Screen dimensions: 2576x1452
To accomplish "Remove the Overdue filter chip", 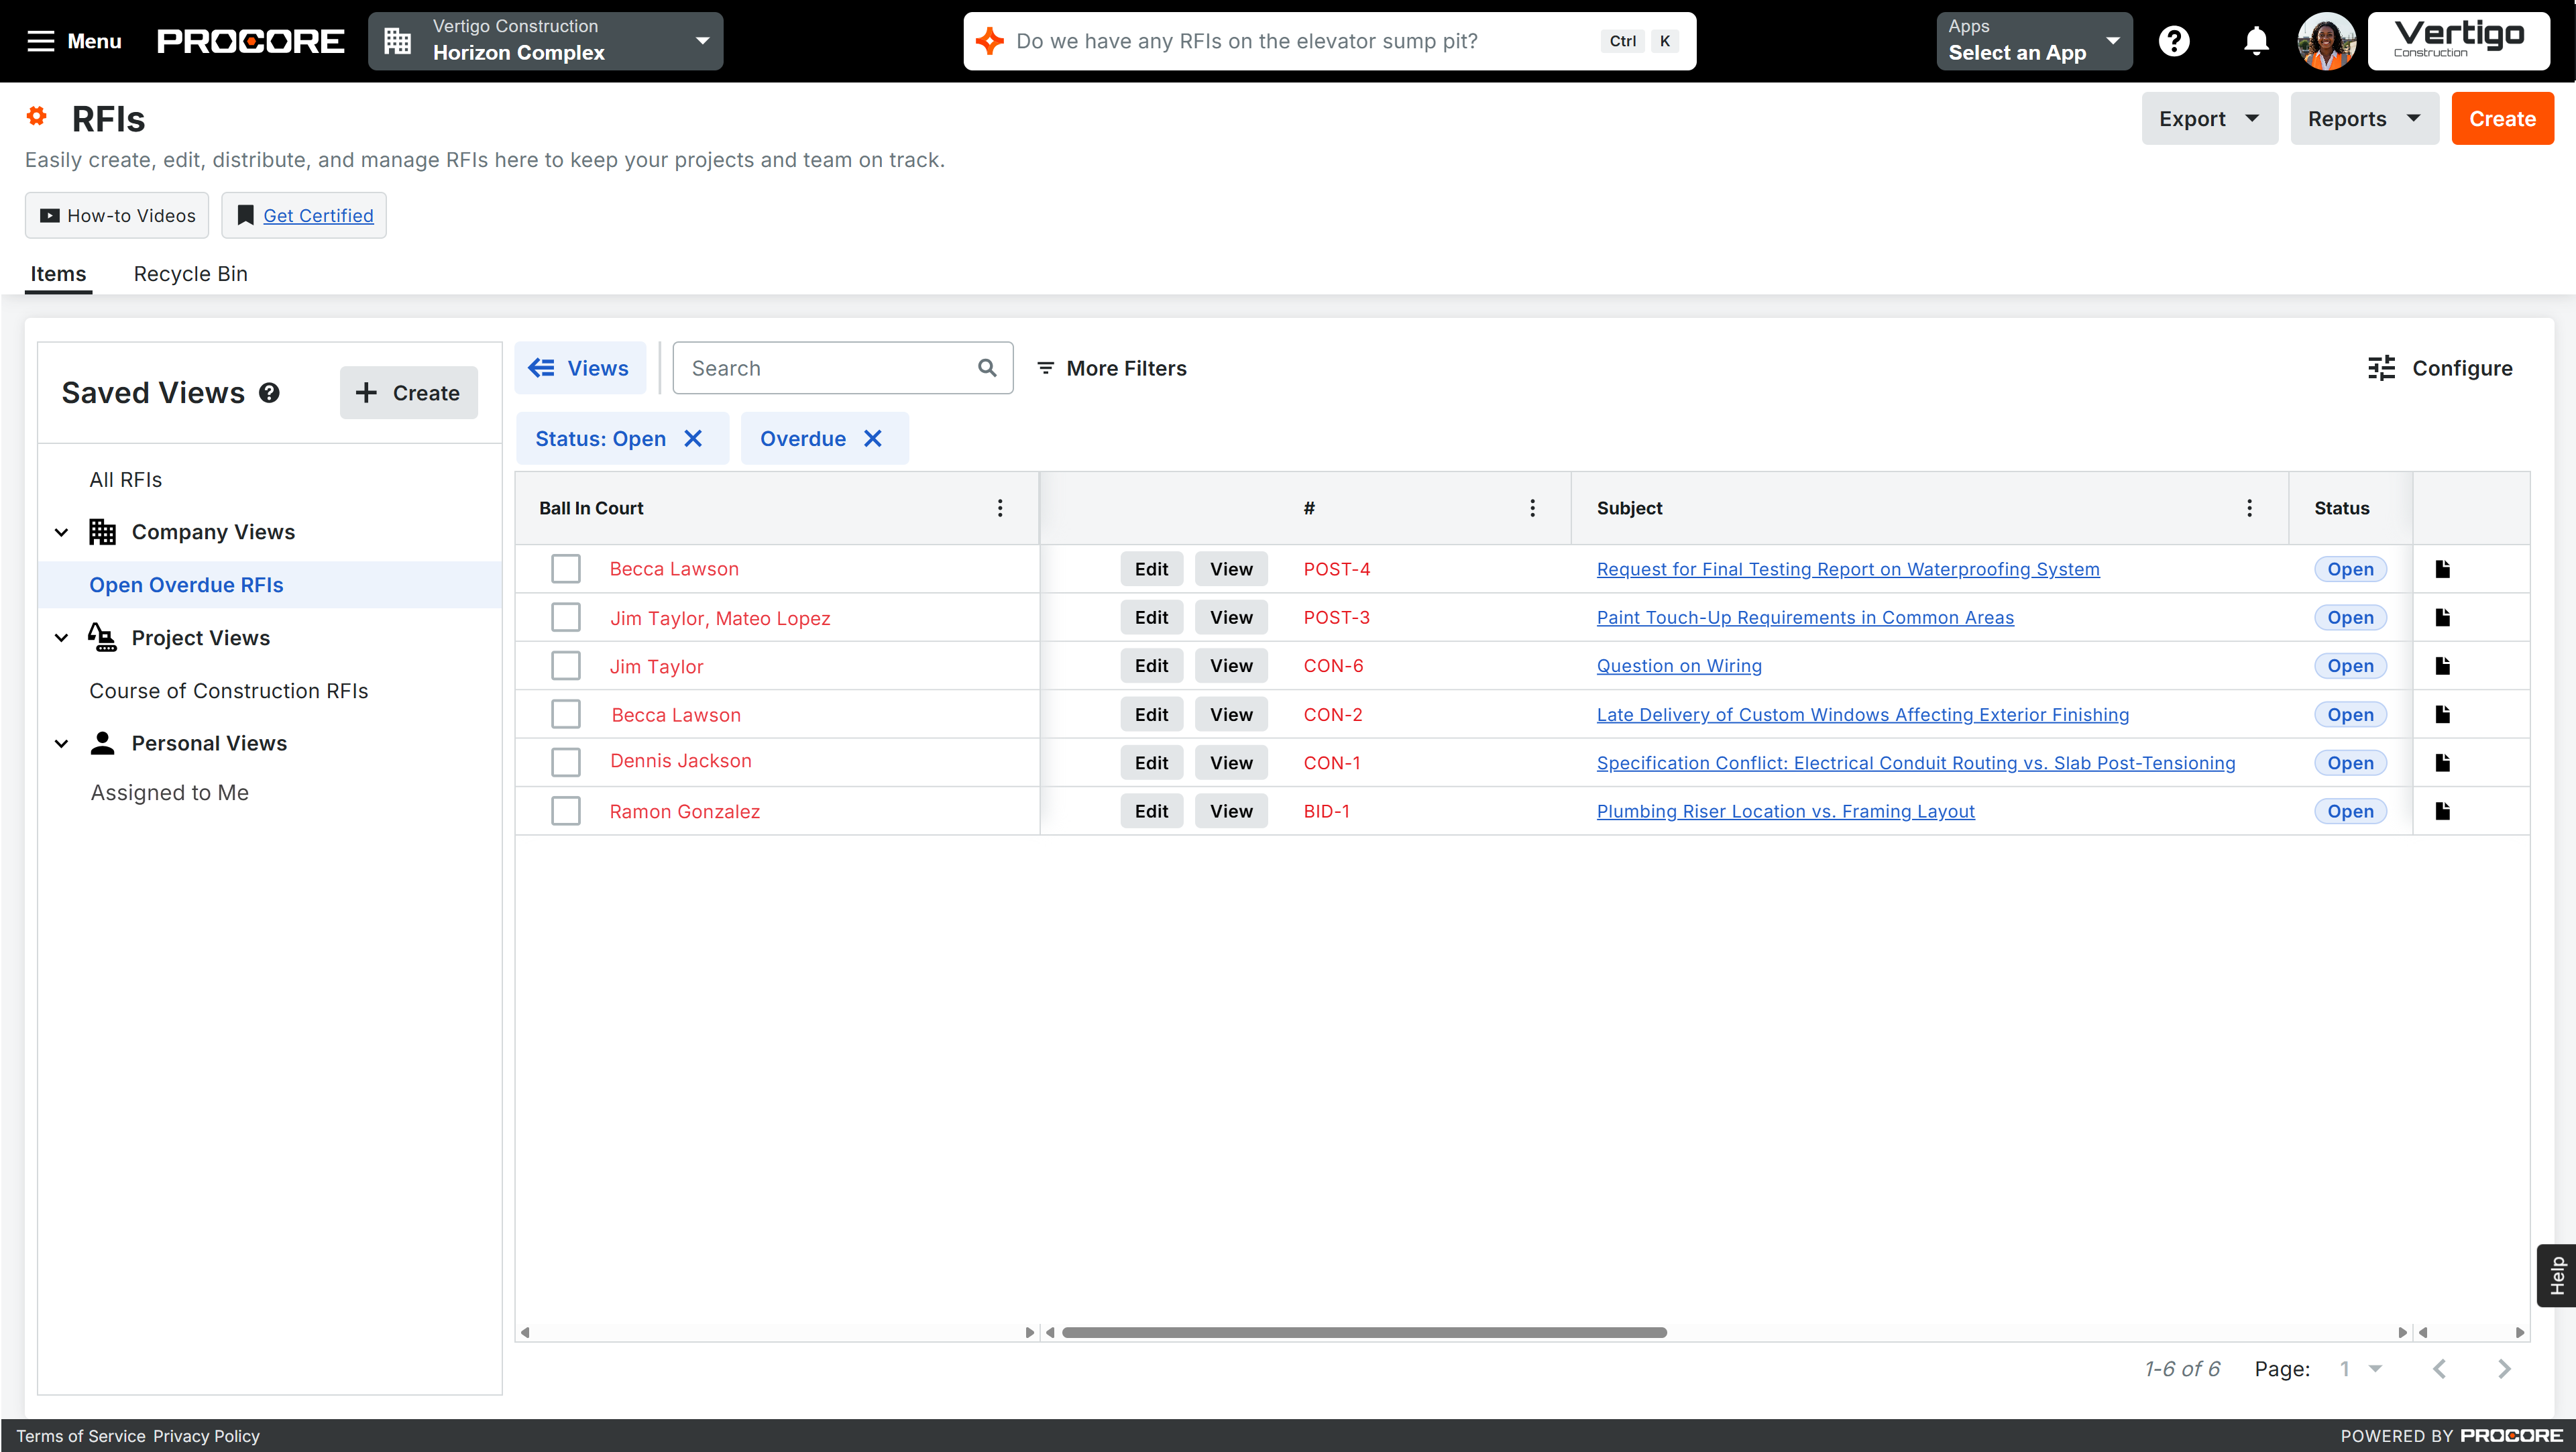I will pos(873,438).
